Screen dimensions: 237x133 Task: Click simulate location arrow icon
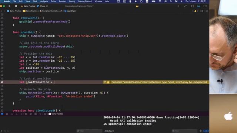click(x=40, y=114)
